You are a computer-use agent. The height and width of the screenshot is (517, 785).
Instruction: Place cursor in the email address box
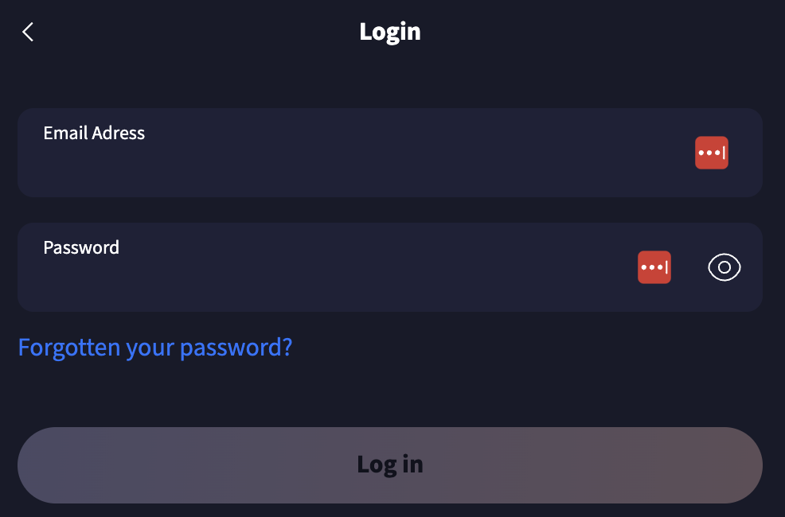coord(390,153)
